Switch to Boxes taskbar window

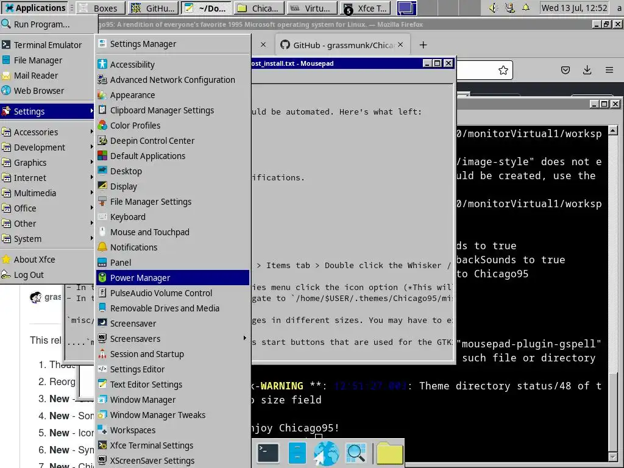click(101, 8)
